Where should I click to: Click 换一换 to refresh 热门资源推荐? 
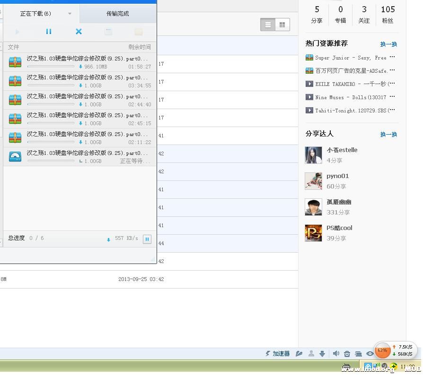[388, 44]
